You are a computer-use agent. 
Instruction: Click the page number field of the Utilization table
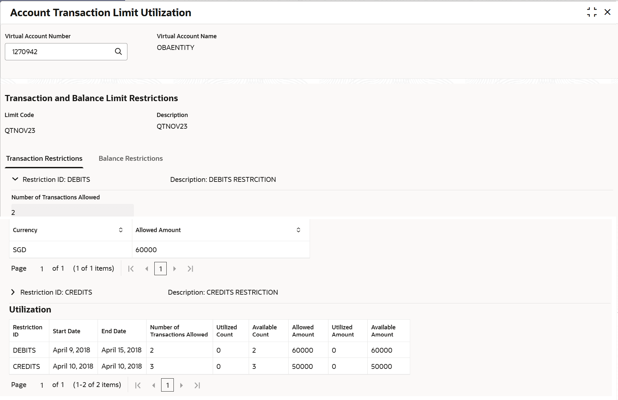click(x=42, y=385)
